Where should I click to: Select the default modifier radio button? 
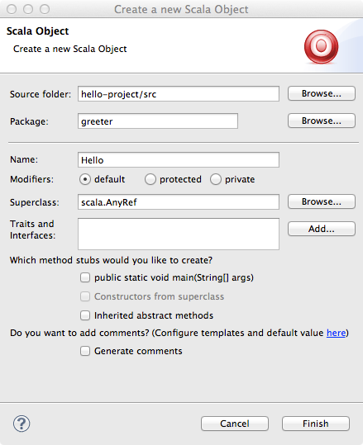(x=85, y=179)
